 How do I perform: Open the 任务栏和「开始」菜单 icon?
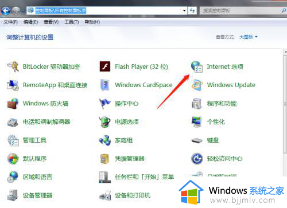coord(105,177)
